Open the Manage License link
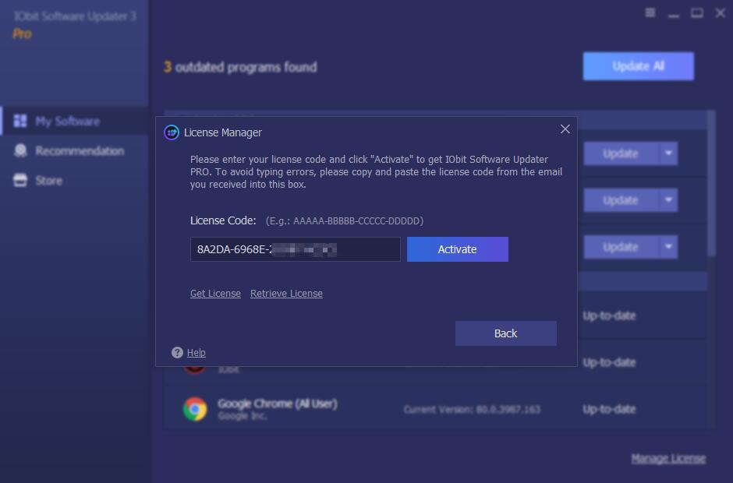Screen dimensions: 733x483 (x=668, y=459)
